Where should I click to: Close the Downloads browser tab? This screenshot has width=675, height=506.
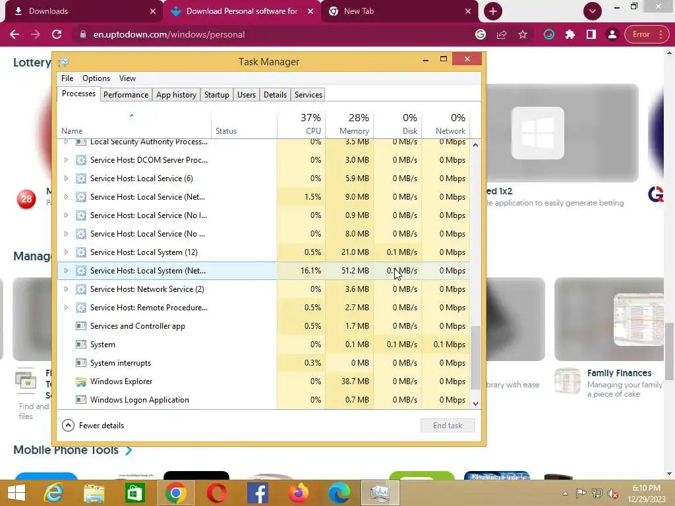click(153, 11)
